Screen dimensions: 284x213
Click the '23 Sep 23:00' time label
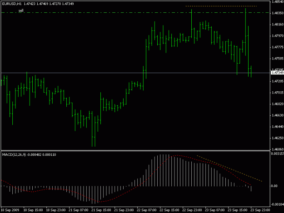pos(260,210)
